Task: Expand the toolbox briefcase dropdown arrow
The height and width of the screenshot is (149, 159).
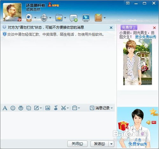Action: point(79,108)
